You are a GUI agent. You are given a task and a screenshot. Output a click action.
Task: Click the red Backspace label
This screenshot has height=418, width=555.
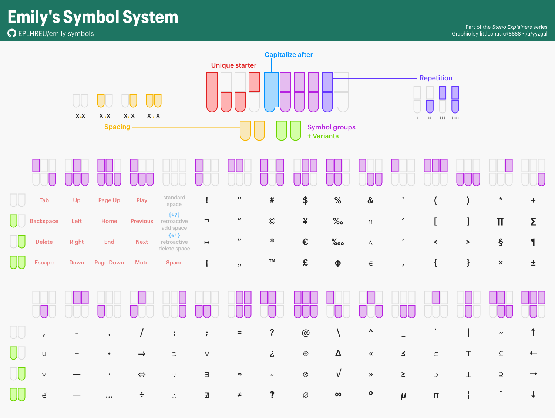[44, 221]
